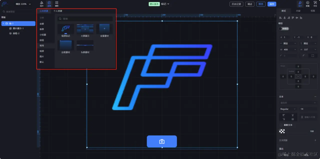Click the single corner radius icon
Screen dimensions: 320x159
pyautogui.click(x=304, y=56)
